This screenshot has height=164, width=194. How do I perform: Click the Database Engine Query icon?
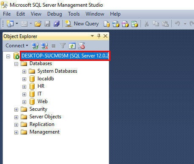pos(107,24)
